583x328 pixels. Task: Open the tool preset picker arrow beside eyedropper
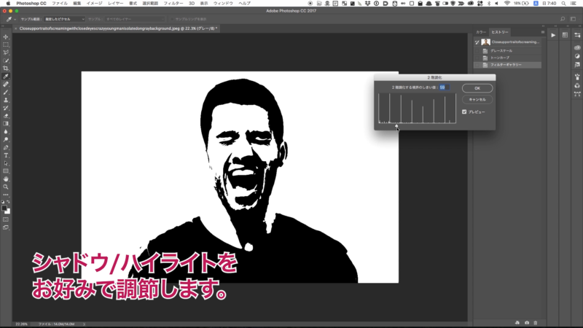[x=15, y=19]
